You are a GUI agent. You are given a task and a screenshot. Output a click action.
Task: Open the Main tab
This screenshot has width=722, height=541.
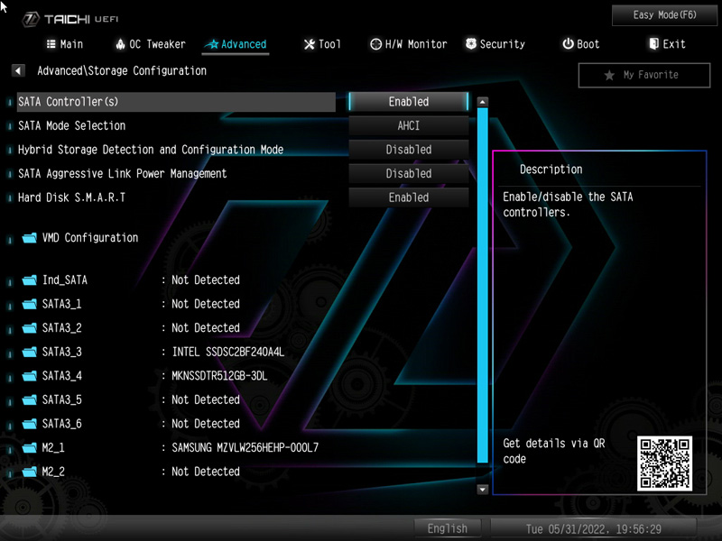tap(65, 44)
